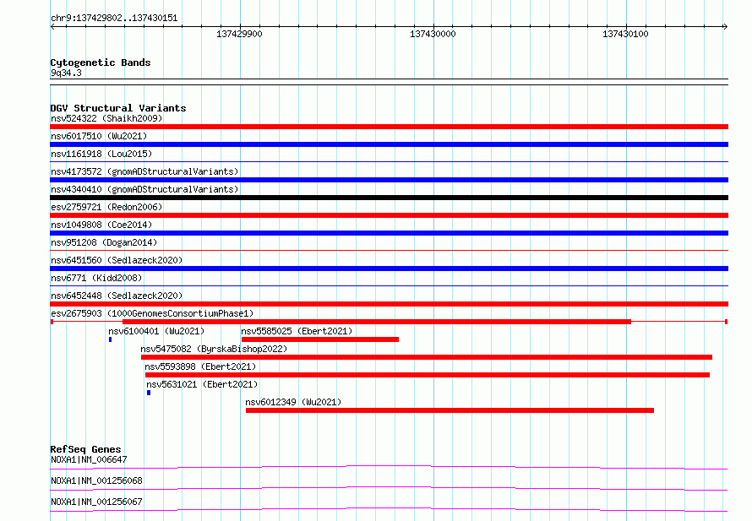Screen dimensions: 752x521
Task: Click the DGV Structural Variants track title
Action: [x=118, y=108]
